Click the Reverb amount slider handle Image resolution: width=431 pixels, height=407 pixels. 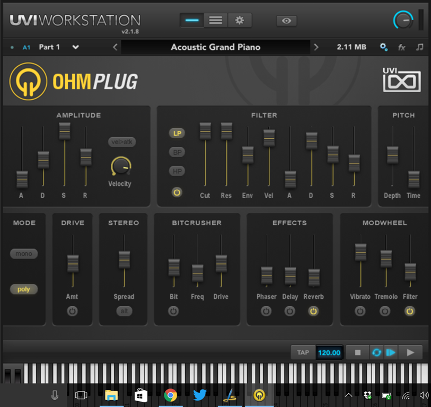314,278
